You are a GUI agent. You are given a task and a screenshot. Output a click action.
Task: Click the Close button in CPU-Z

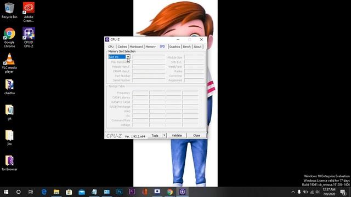[196, 135]
